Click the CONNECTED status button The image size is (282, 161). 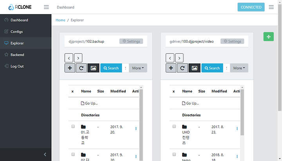point(251,7)
